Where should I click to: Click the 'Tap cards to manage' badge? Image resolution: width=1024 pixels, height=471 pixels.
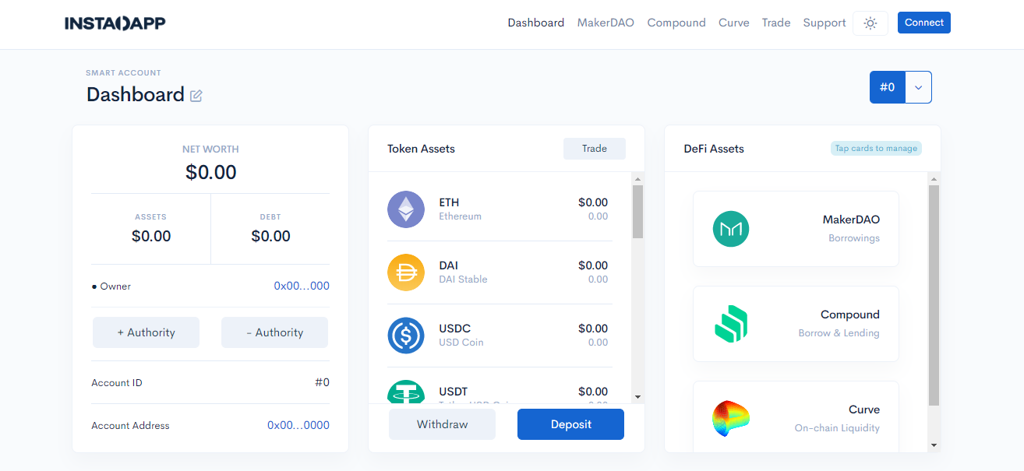pyautogui.click(x=876, y=148)
